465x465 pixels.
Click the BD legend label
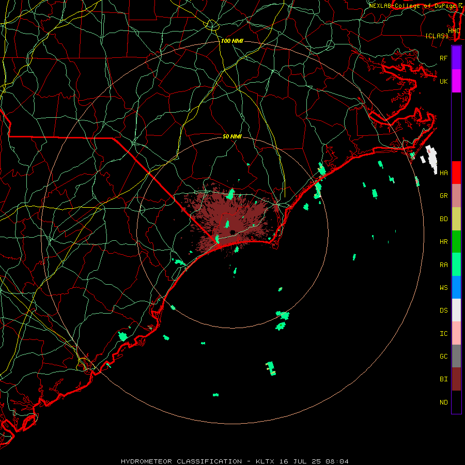443,219
